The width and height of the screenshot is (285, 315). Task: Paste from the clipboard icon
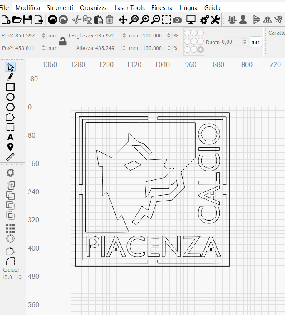99,20
